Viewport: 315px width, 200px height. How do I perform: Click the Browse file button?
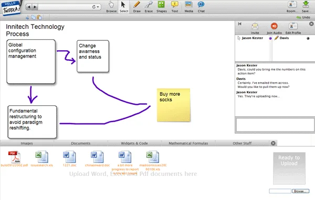(x=300, y=191)
